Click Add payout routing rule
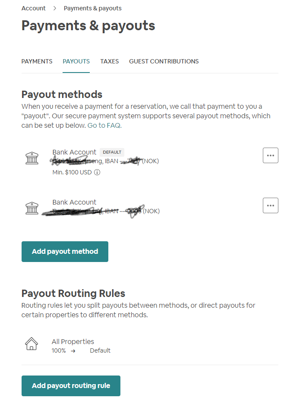 pyautogui.click(x=71, y=386)
